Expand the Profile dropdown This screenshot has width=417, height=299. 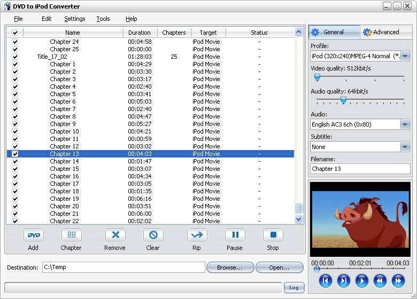pos(405,56)
